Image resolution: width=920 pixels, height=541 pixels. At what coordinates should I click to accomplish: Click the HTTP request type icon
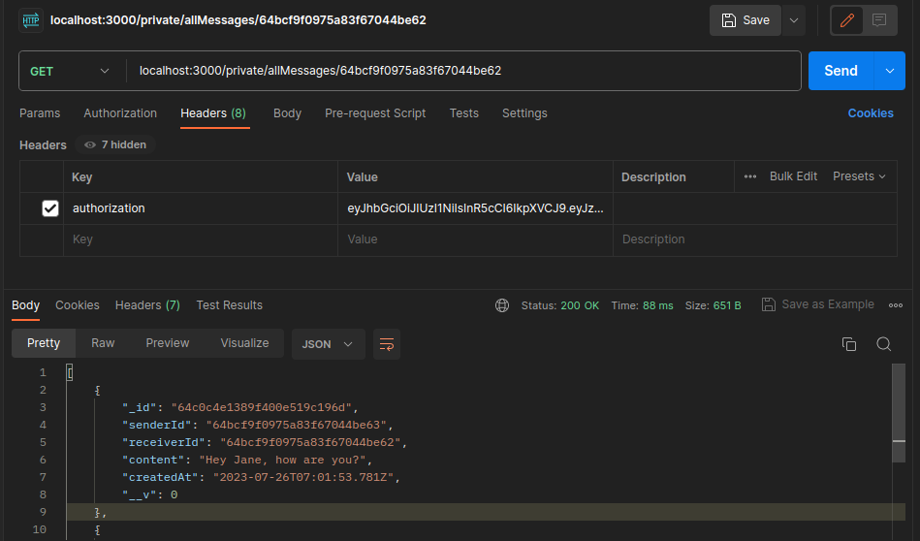point(30,20)
